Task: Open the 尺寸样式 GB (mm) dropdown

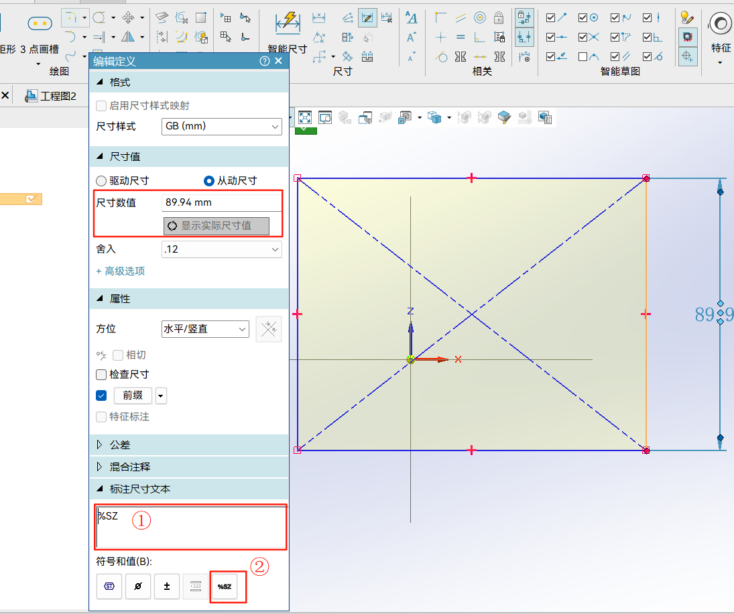Action: [x=222, y=126]
